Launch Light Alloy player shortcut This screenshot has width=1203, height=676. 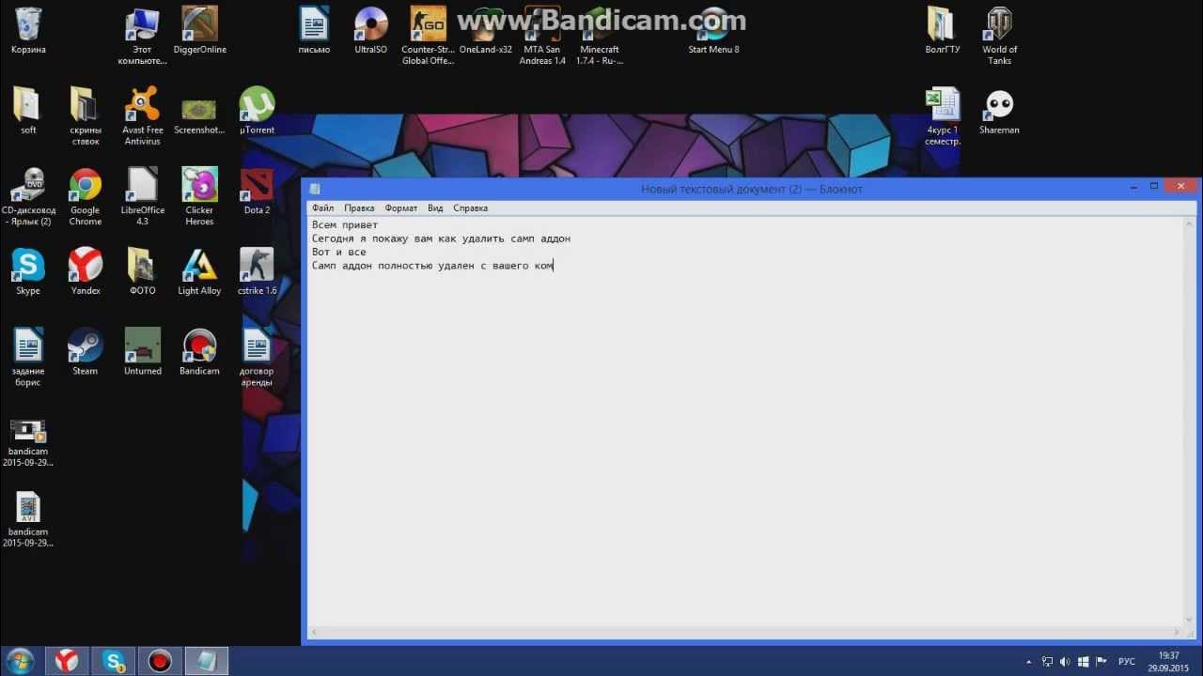(199, 272)
